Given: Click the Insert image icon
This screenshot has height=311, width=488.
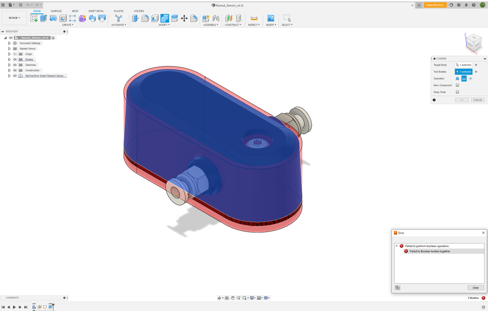Looking at the screenshot, I should 271,19.
